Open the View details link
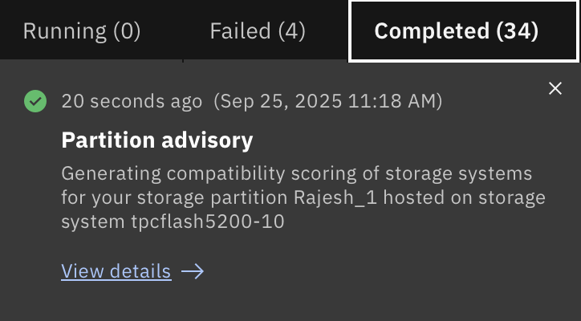Screen dimensions: 581x321 tap(116, 272)
